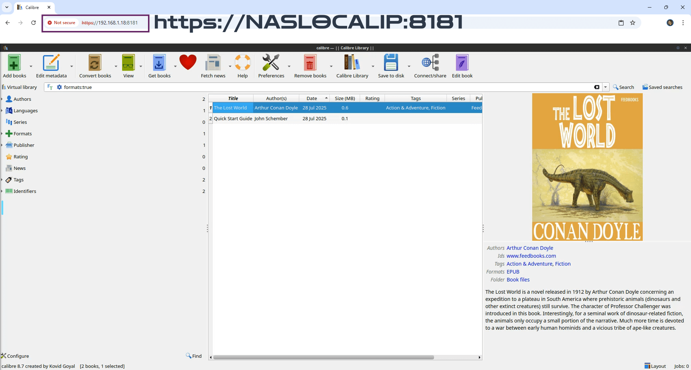
Task: Open the EPUB format link
Action: coord(513,272)
